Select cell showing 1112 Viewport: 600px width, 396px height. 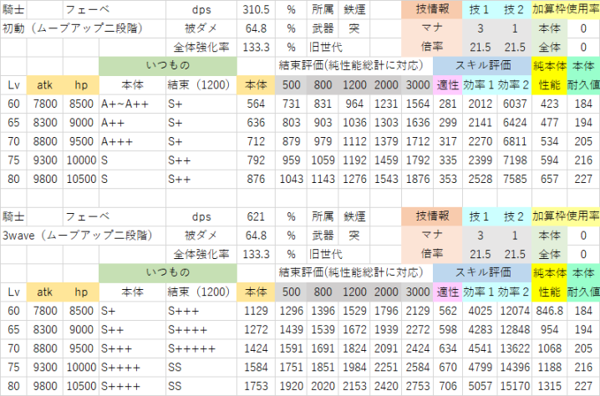[354, 141]
